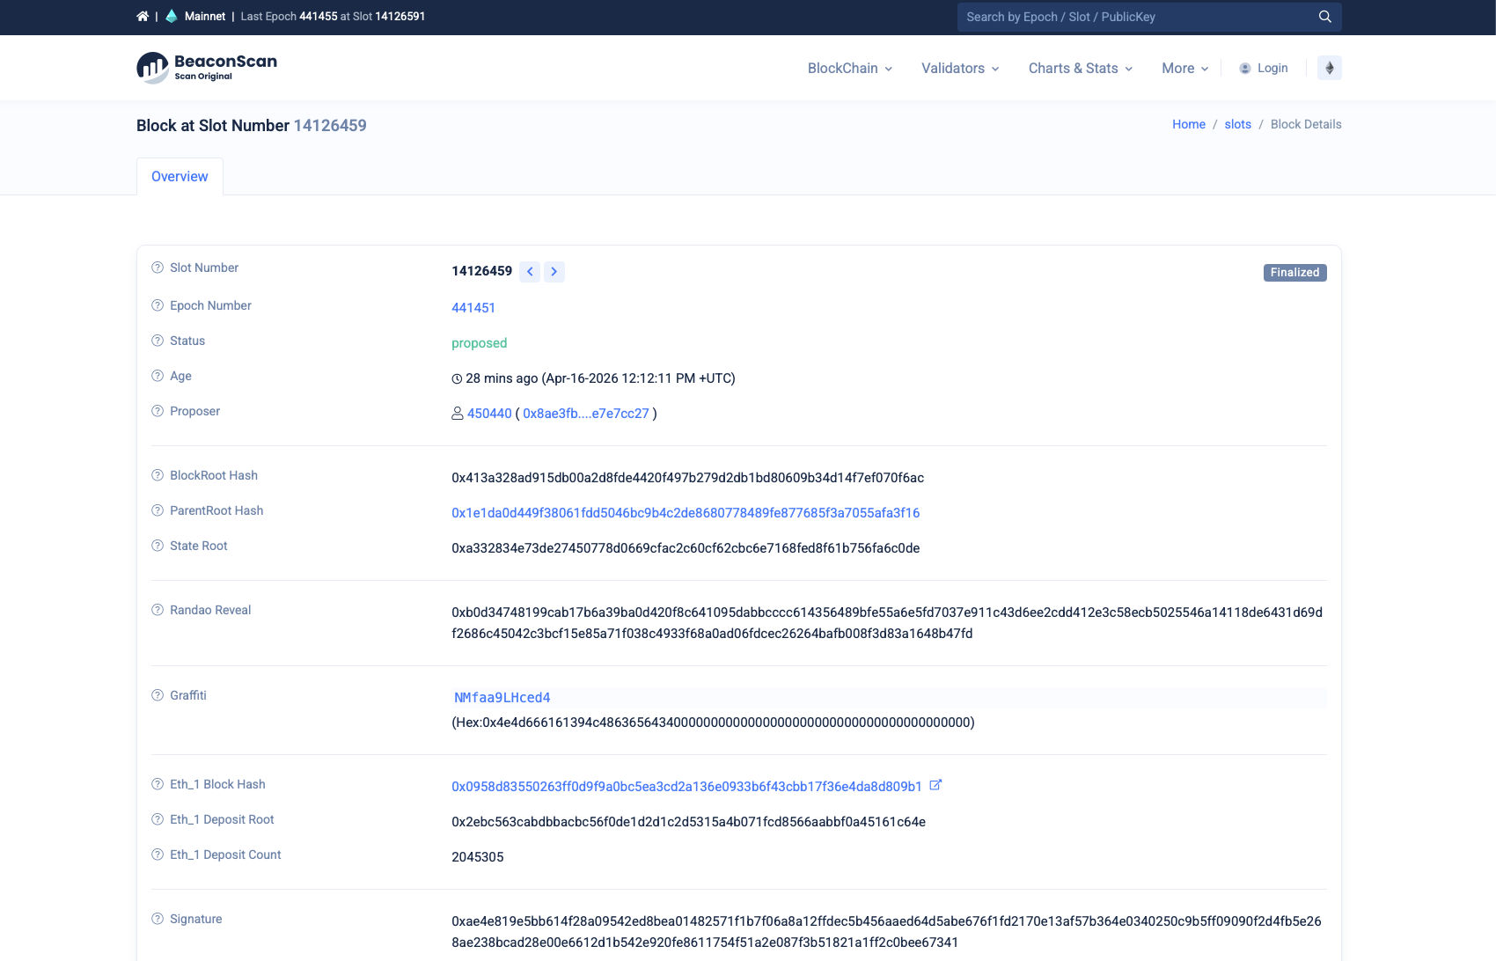The width and height of the screenshot is (1496, 961).
Task: Select the Overview tab
Action: pos(180,176)
